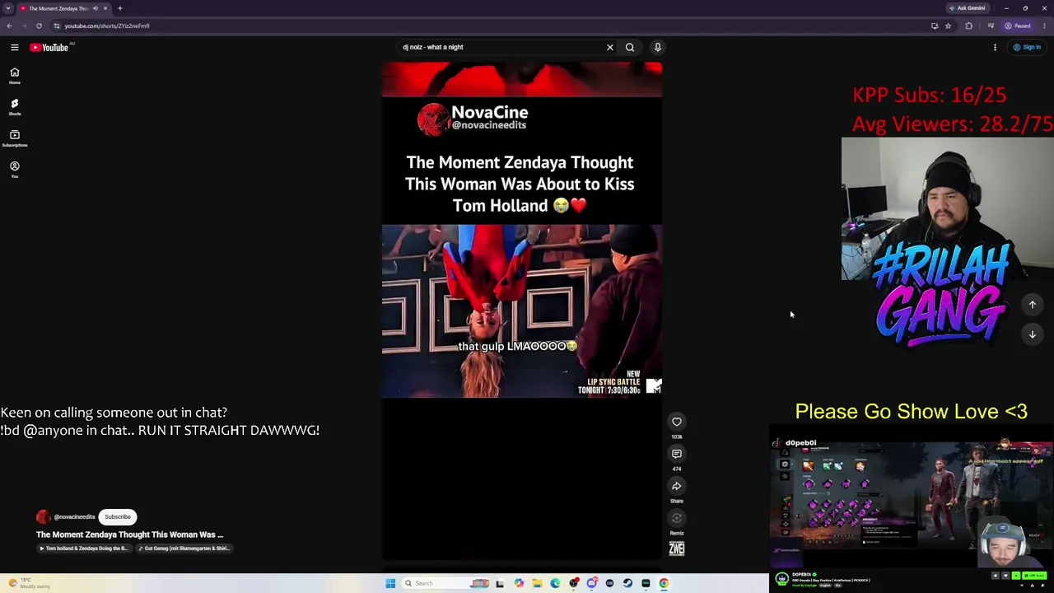Viewport: 1054px width, 593px height.
Task: Click the browser address bar URL
Action: pyautogui.click(x=107, y=26)
